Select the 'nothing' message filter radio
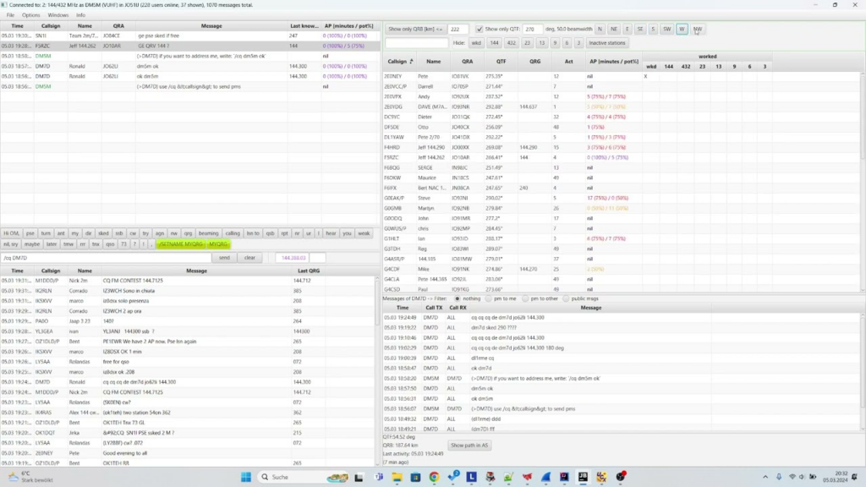The image size is (866, 487). tap(458, 298)
